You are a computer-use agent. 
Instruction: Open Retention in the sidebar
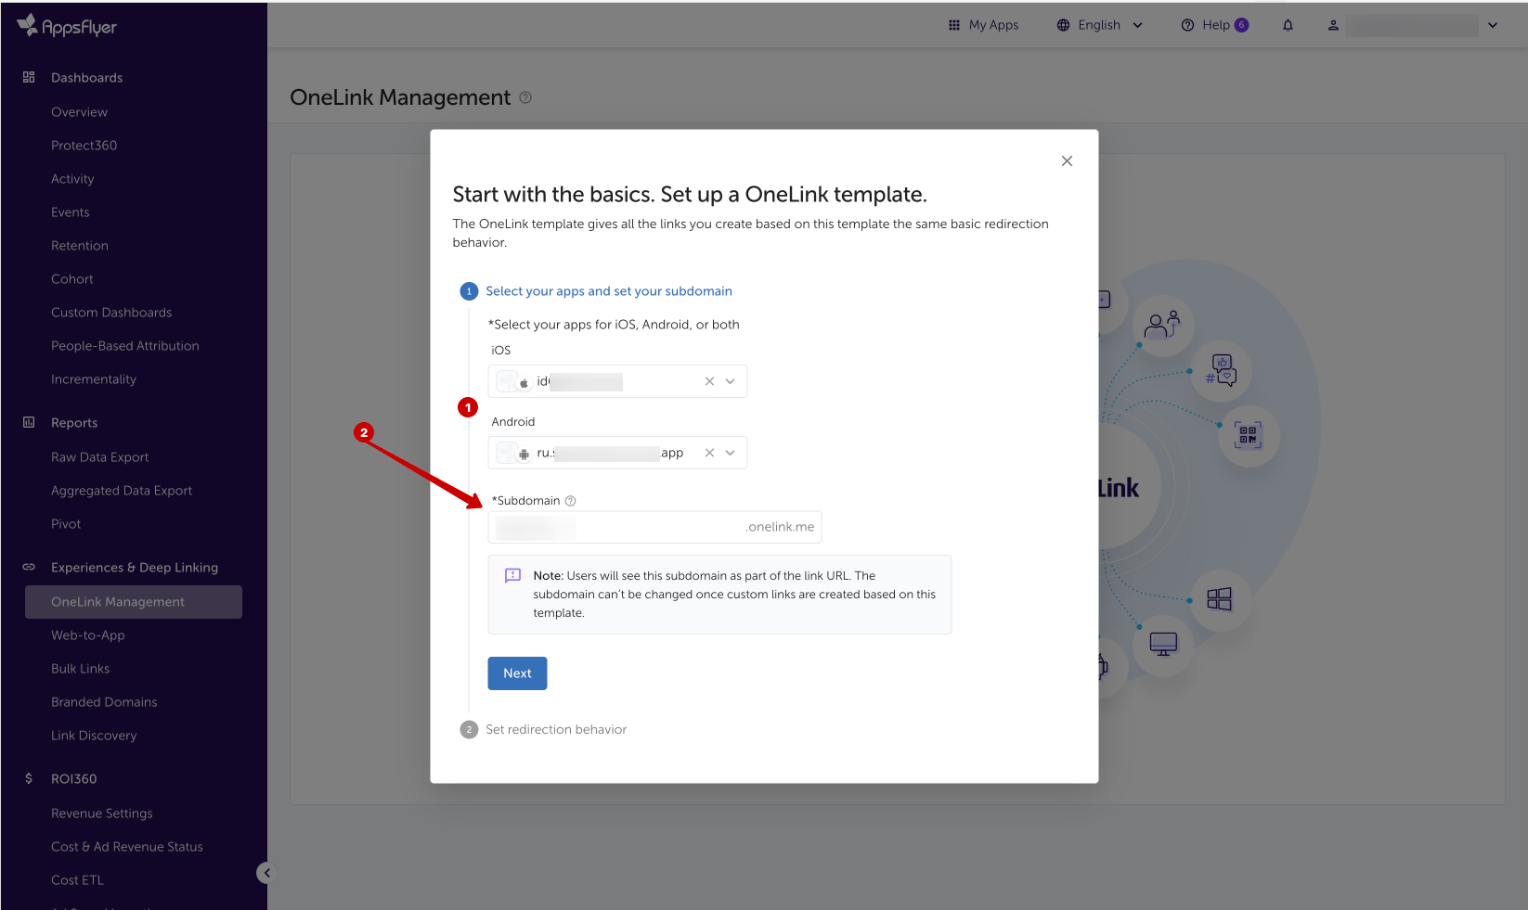point(80,246)
